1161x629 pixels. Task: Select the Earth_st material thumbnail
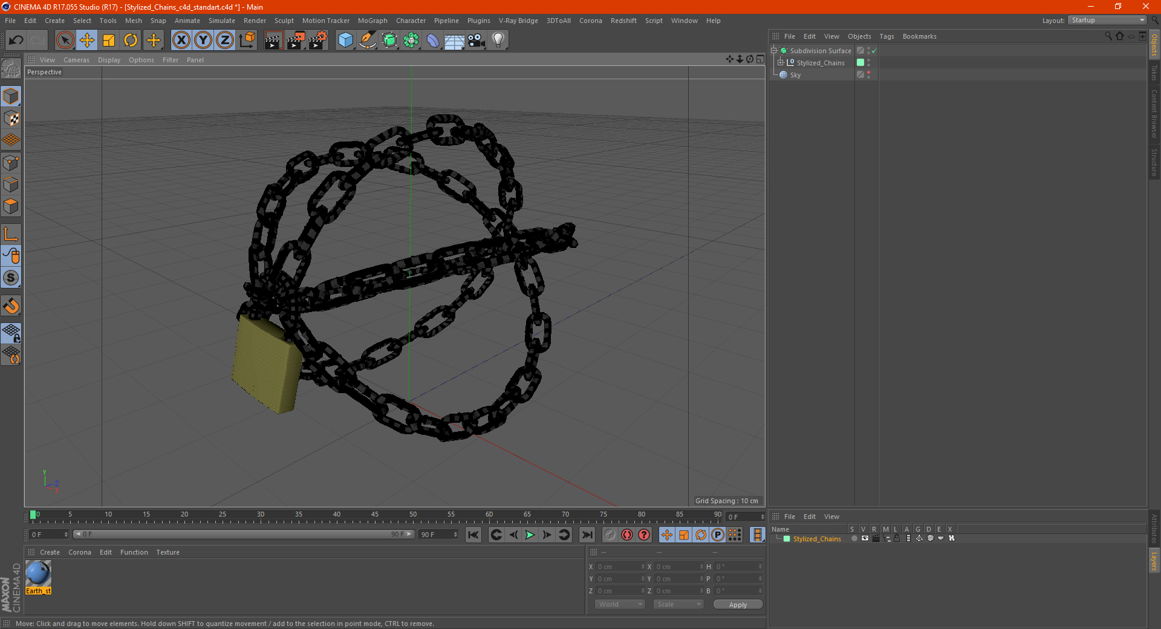(38, 574)
